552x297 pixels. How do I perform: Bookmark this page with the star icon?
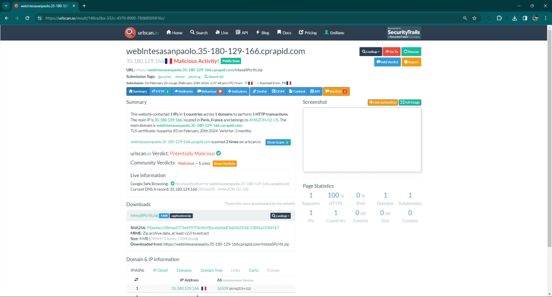click(x=474, y=18)
